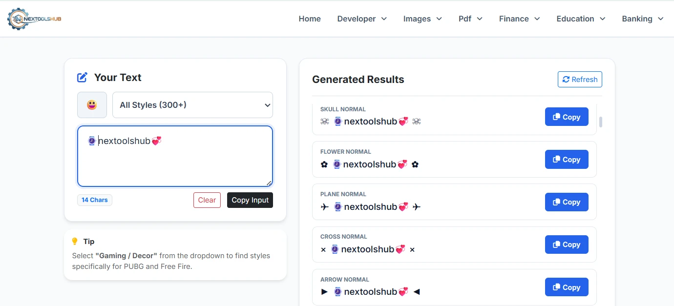
Task: Open the Education menu item
Action: (x=580, y=19)
